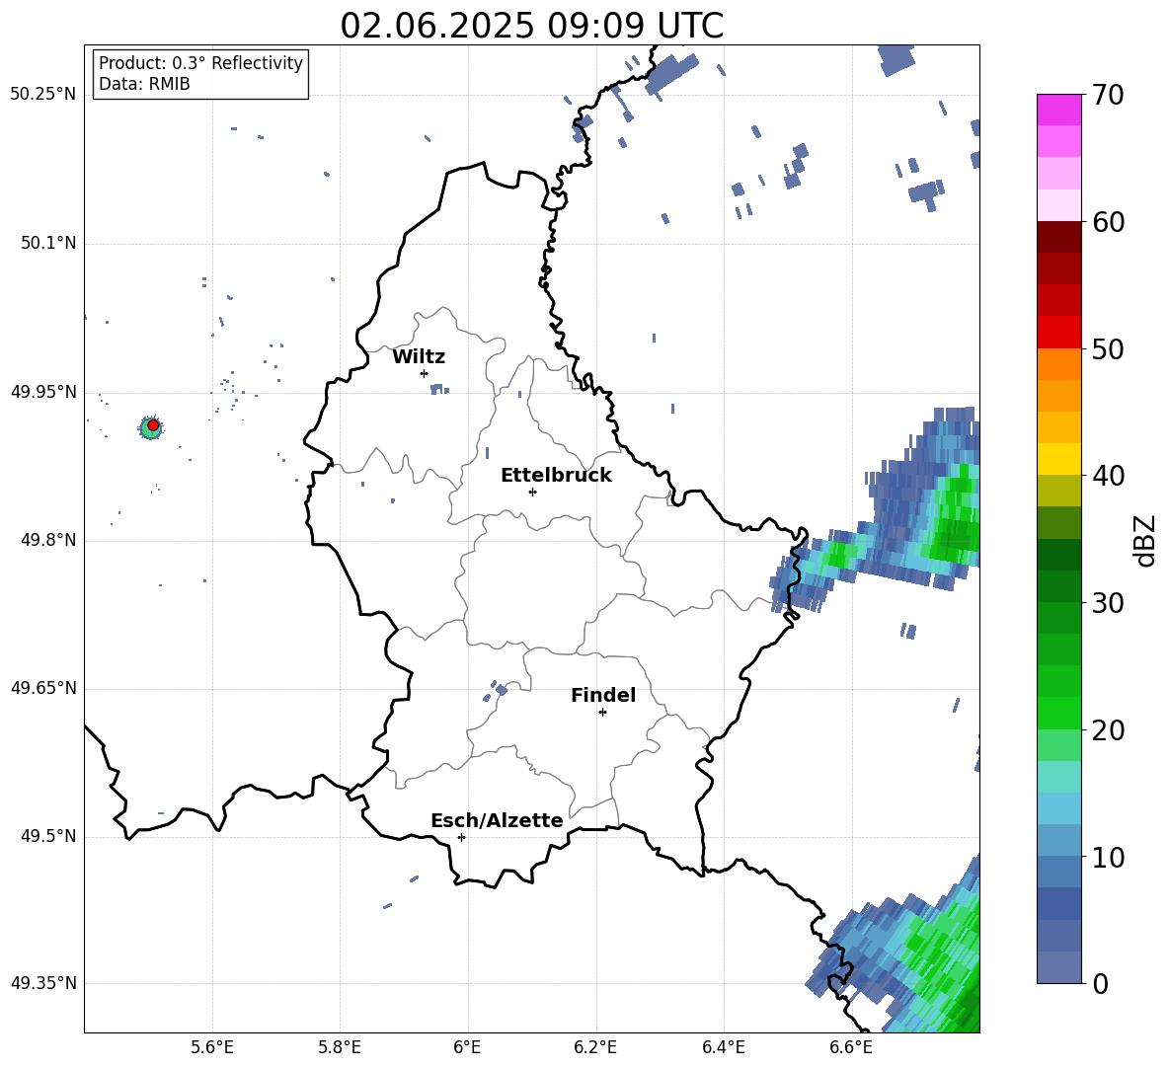Click the colorbar tick label 70

1108,96
